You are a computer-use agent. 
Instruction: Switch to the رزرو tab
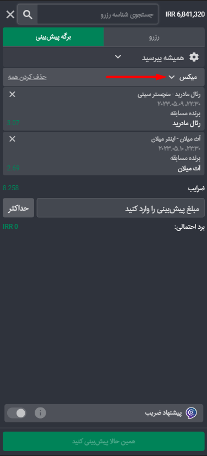point(154,37)
